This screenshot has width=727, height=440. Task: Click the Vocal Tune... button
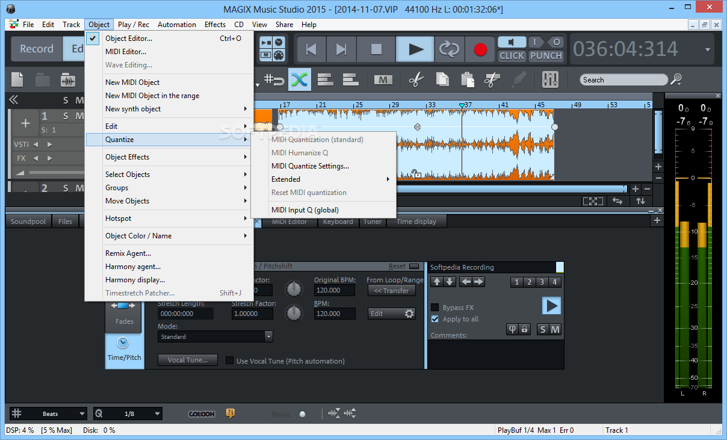point(188,360)
